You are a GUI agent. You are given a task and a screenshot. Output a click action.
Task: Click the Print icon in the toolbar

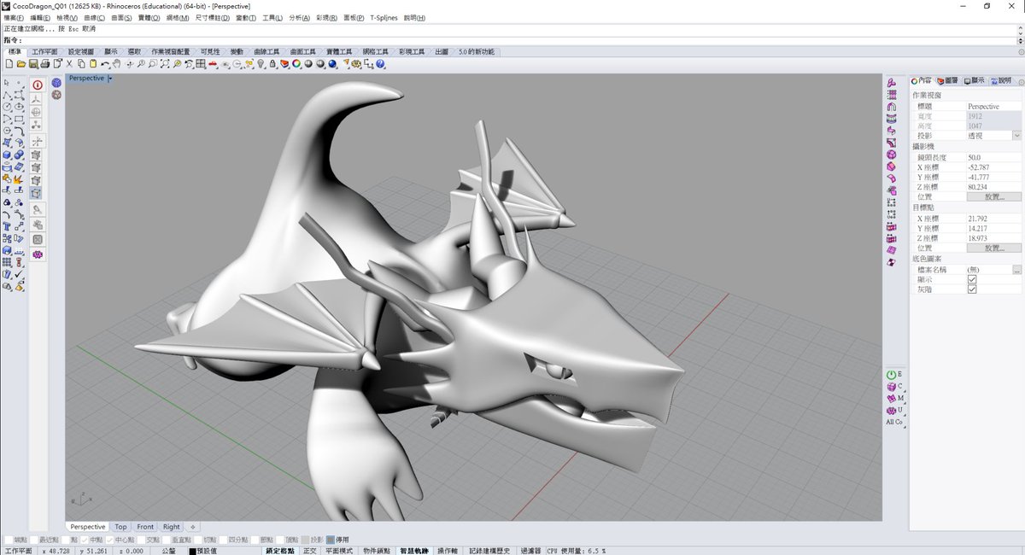45,64
